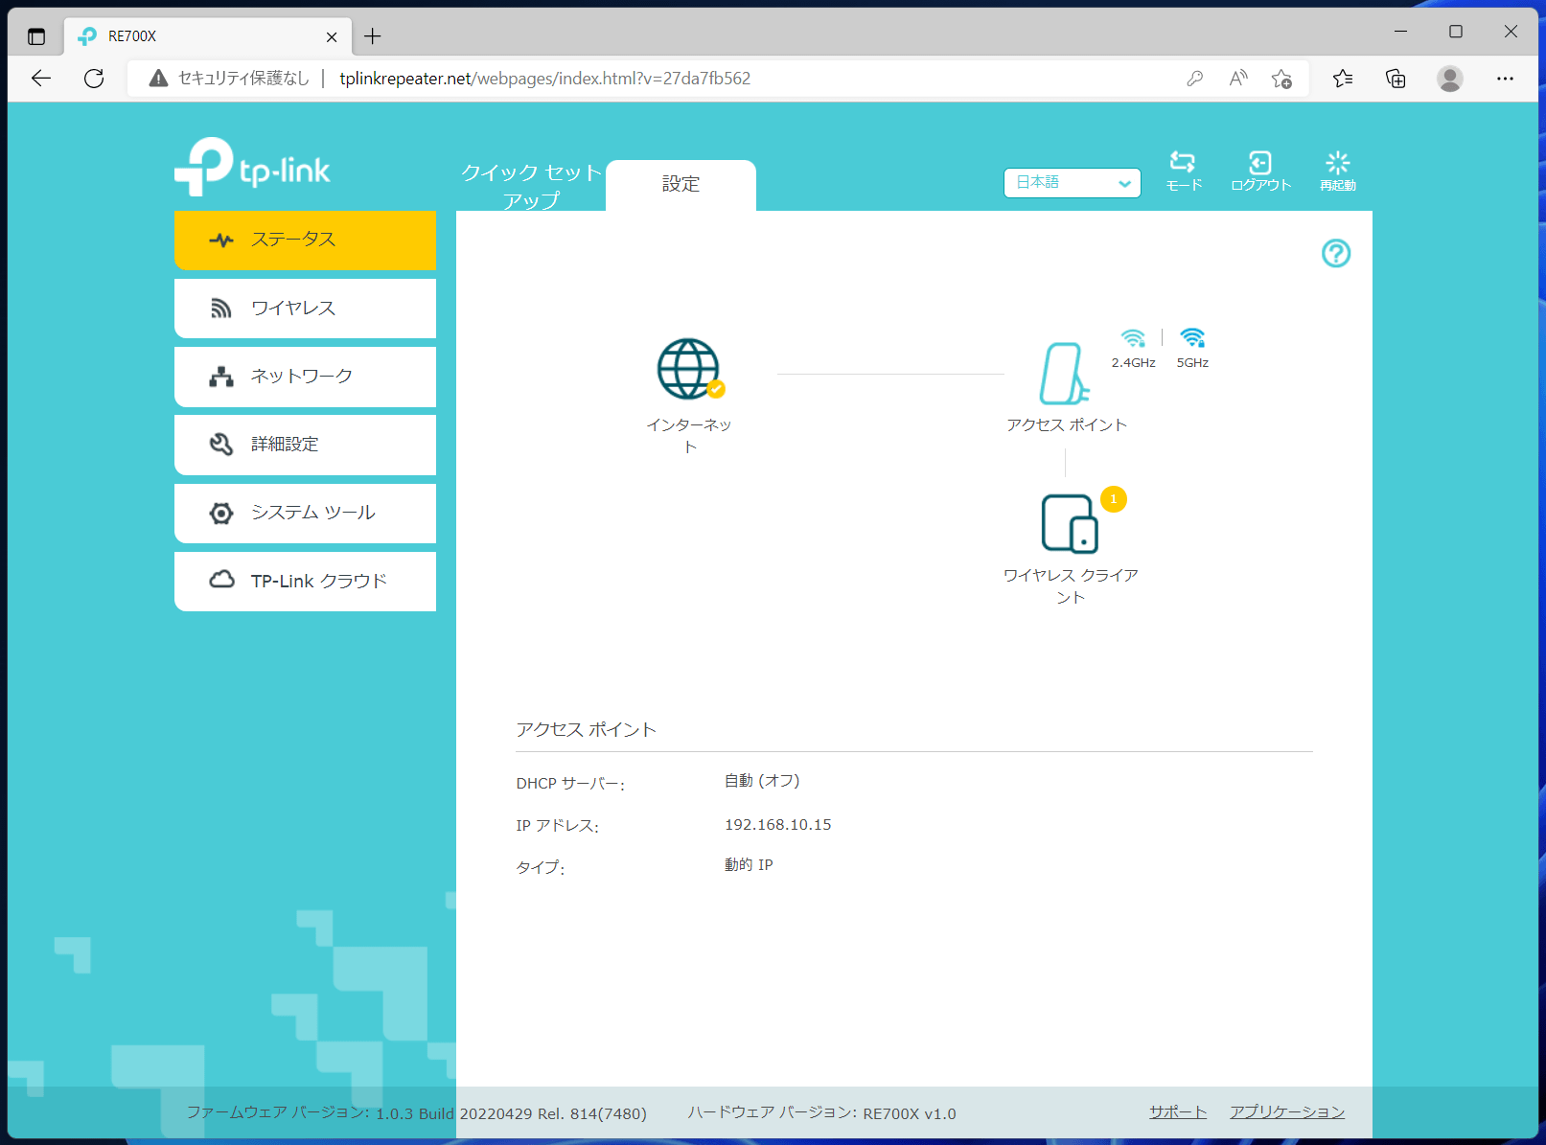The height and width of the screenshot is (1145, 1546).
Task: Expand the 日本語 language dropdown
Action: [x=1072, y=182]
